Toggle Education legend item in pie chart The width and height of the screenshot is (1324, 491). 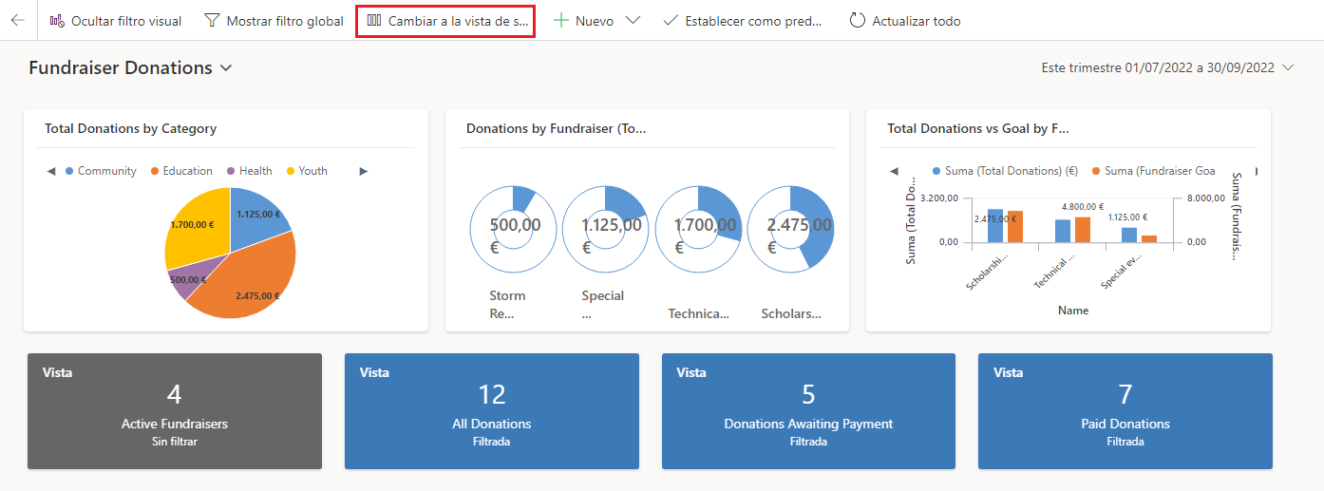pyautogui.click(x=181, y=171)
